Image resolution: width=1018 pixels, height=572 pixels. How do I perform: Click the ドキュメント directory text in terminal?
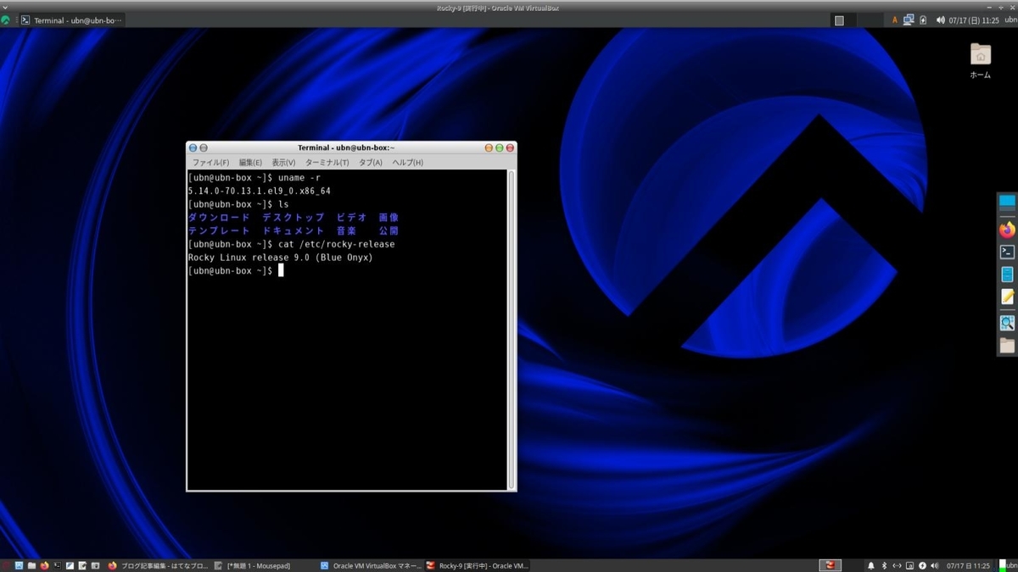click(x=294, y=230)
